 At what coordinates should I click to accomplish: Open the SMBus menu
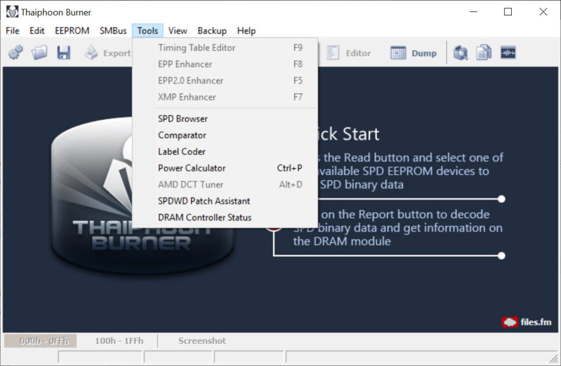tap(113, 31)
